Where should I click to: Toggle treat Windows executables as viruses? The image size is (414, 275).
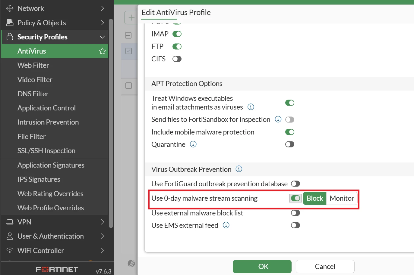point(290,103)
